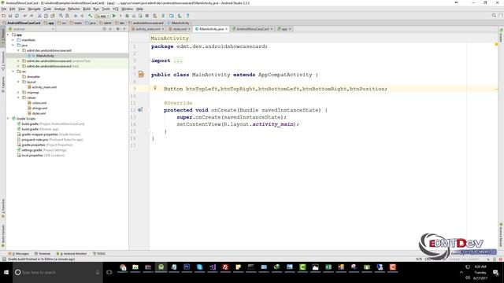Viewport: 504px width, 283px height.
Task: Click the green Run app button
Action: 113,16
